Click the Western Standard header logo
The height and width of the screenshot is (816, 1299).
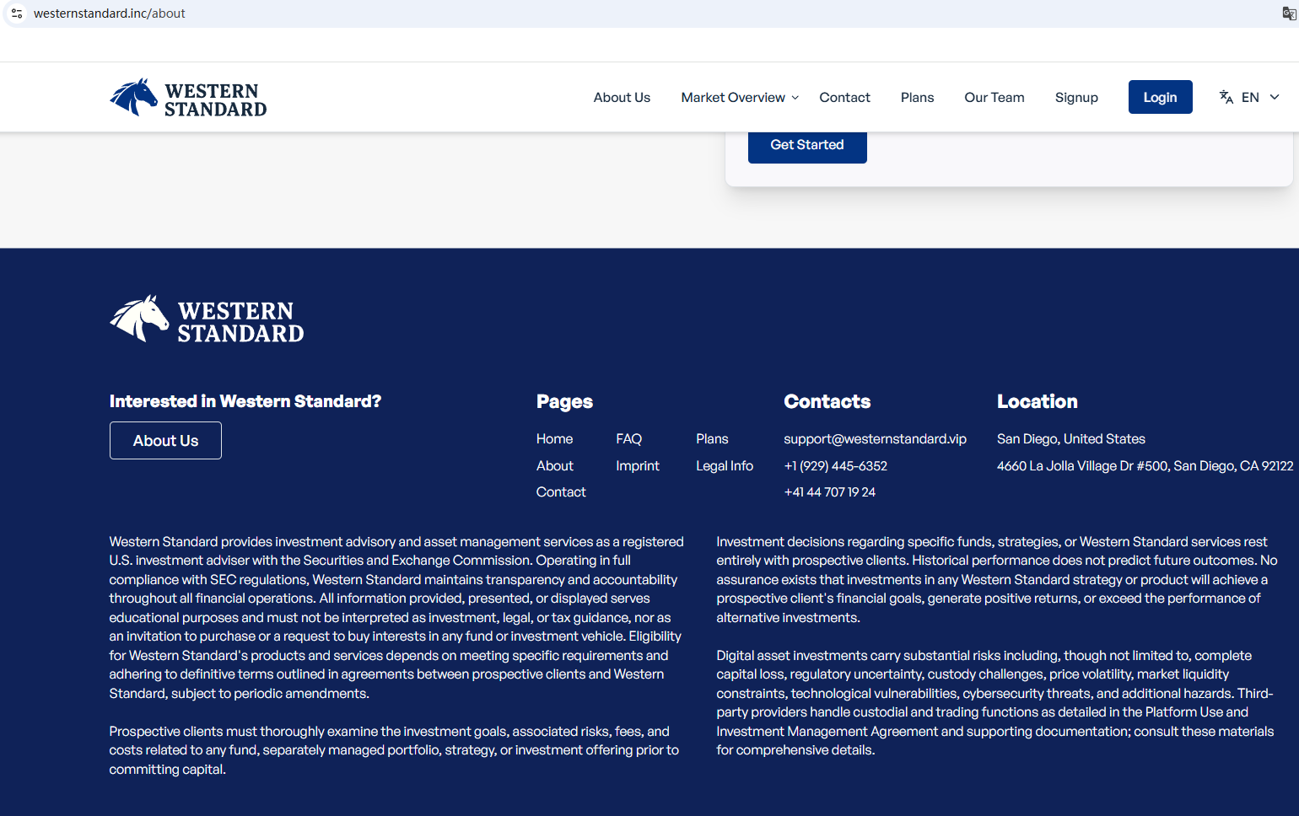[x=188, y=98]
